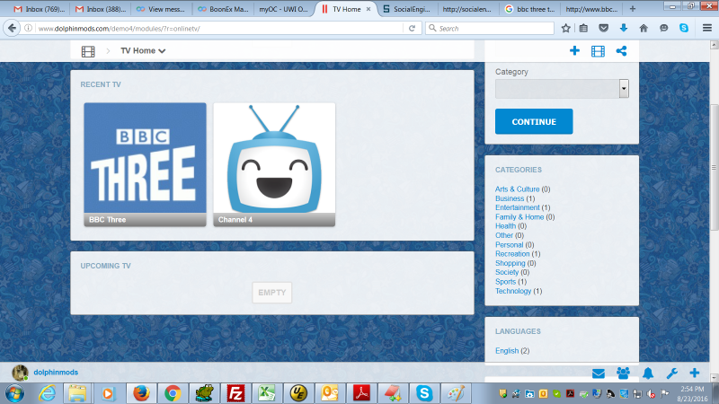
Task: Go to browser home page icon
Action: click(644, 29)
